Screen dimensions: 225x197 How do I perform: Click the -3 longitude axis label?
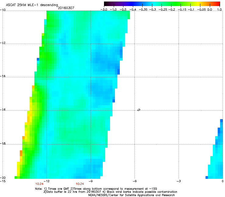click(179, 181)
